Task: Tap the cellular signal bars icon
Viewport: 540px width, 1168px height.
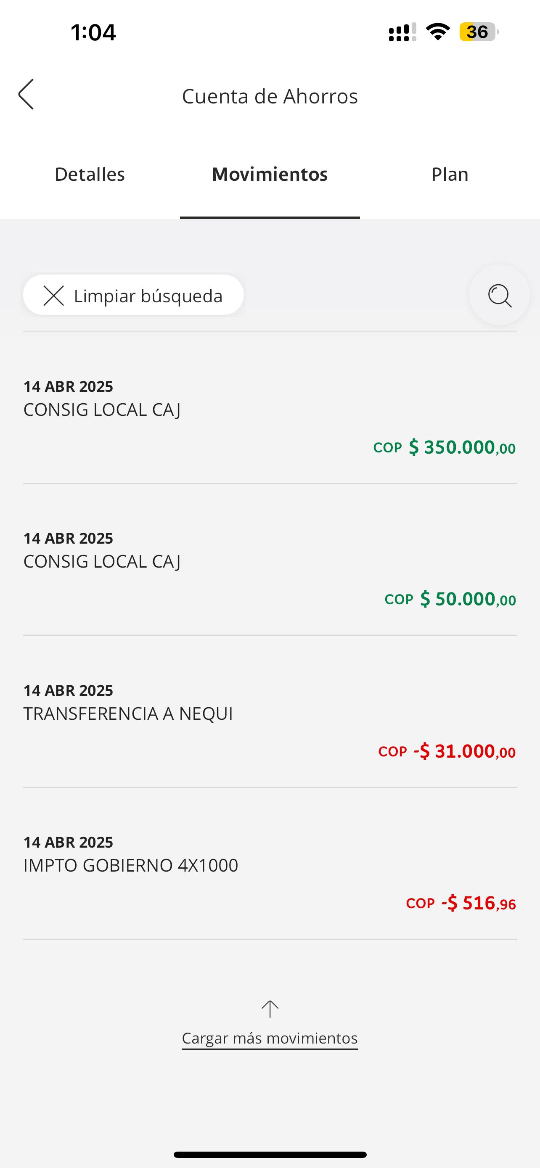Action: 402,32
